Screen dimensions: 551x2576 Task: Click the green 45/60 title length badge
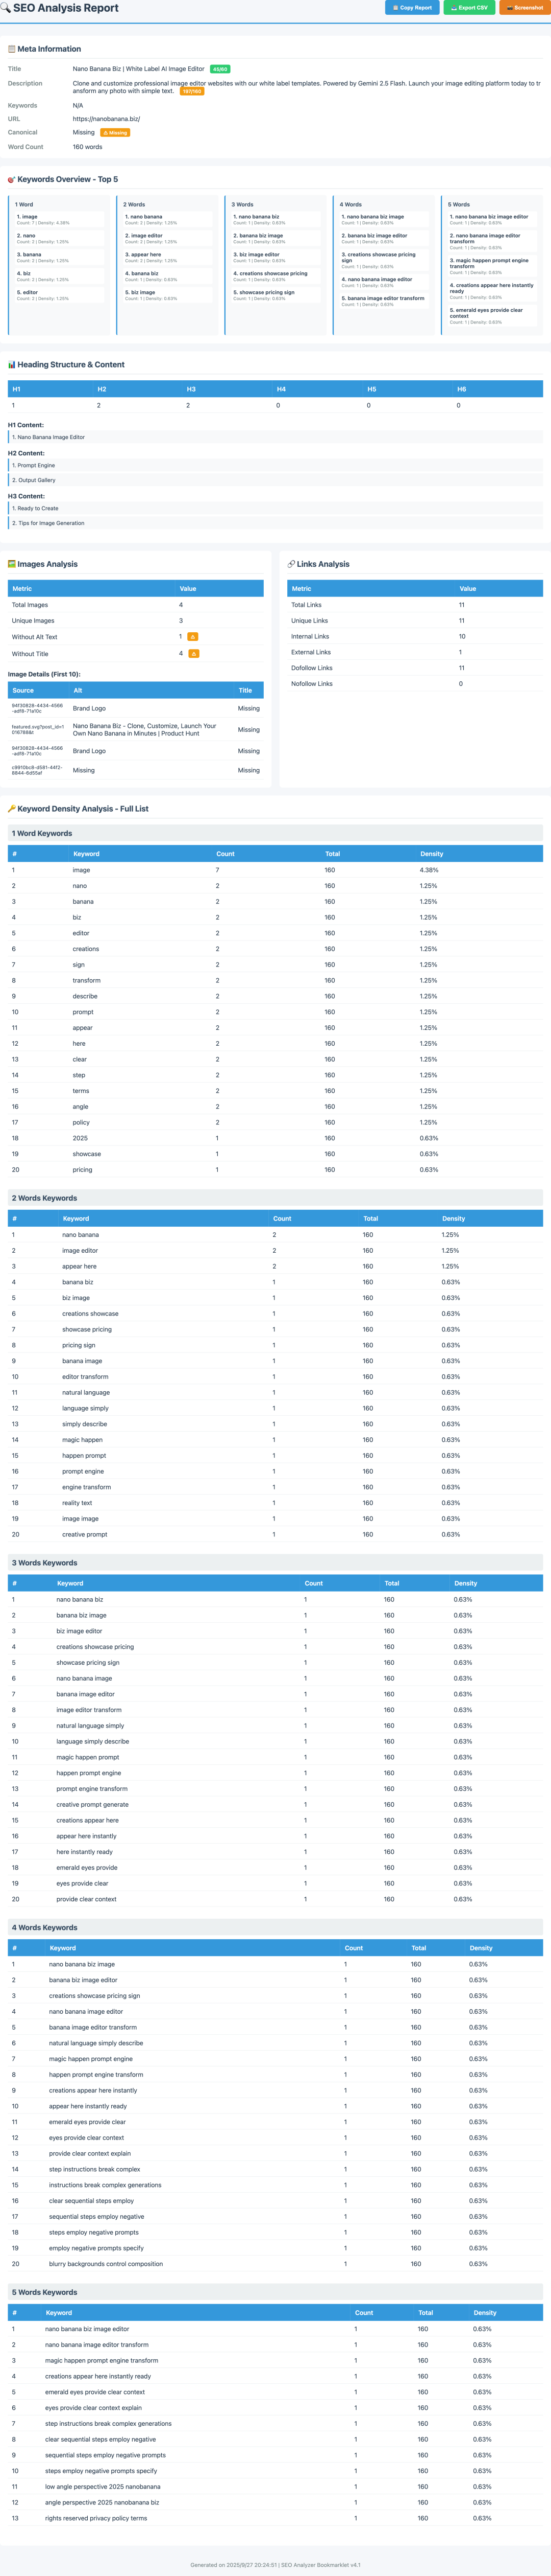[x=220, y=70]
